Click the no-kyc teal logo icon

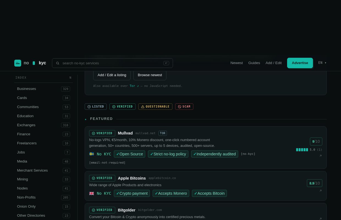tap(18, 63)
